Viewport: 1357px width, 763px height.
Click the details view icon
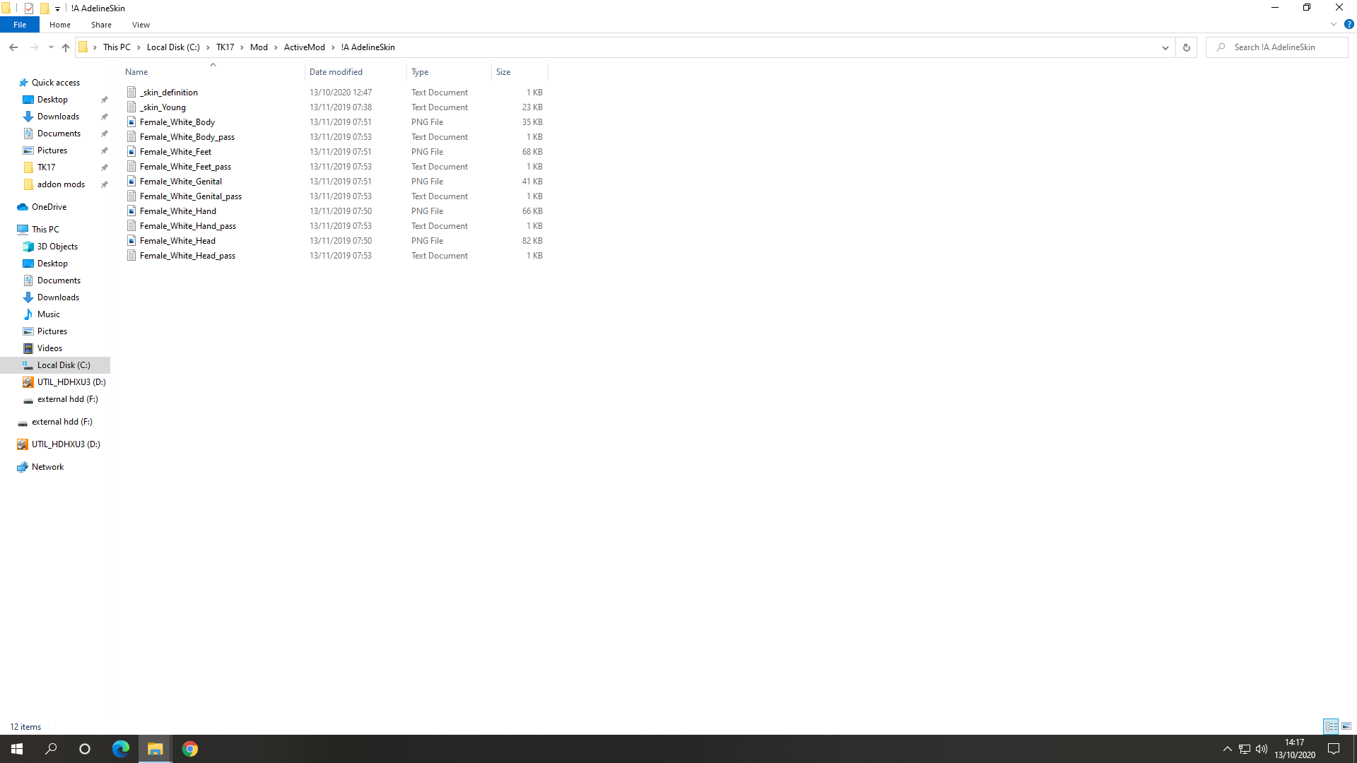point(1331,726)
